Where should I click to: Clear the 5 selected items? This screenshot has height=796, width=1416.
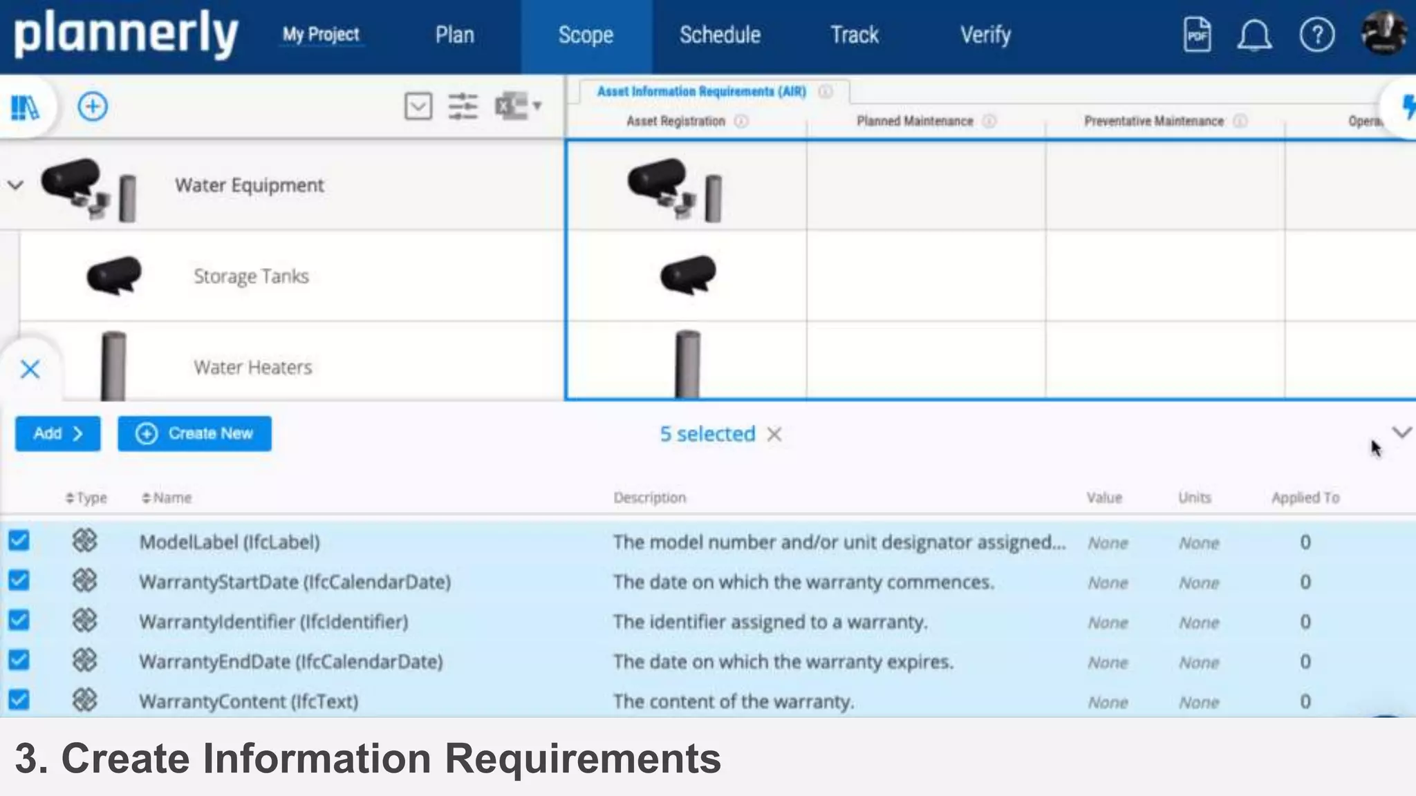[x=774, y=434]
